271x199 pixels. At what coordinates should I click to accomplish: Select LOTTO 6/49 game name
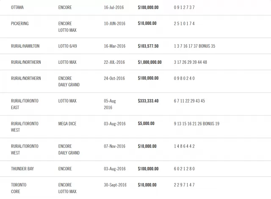tap(68, 46)
